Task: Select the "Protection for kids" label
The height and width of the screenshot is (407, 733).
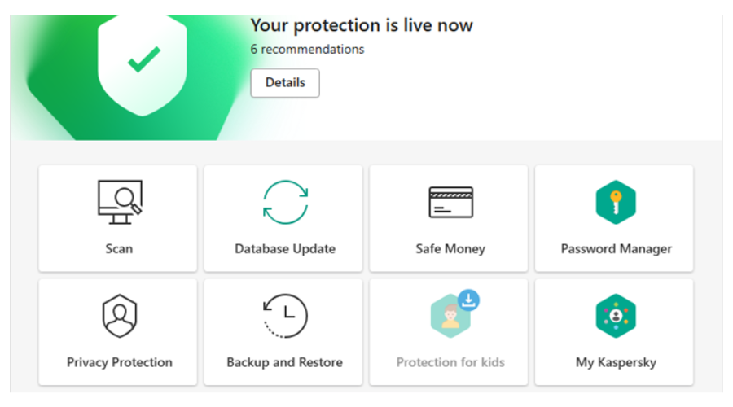Action: (x=450, y=362)
